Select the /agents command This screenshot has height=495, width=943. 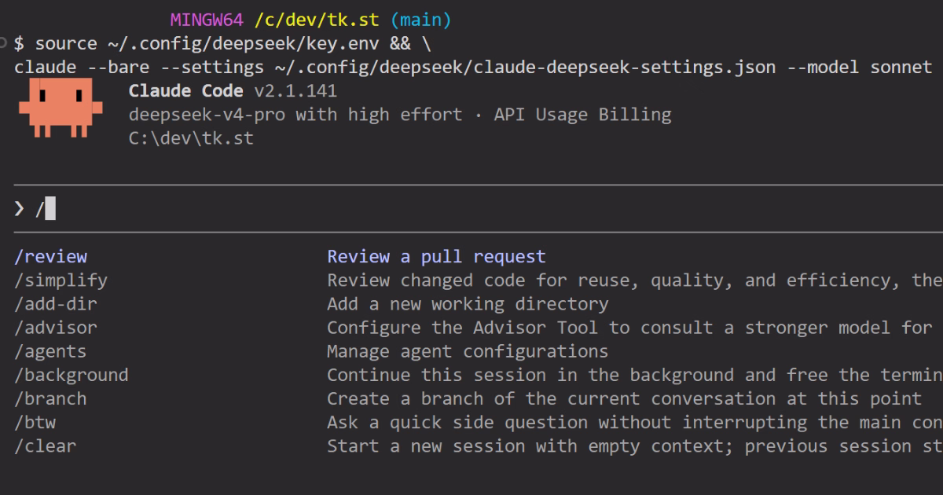click(50, 351)
